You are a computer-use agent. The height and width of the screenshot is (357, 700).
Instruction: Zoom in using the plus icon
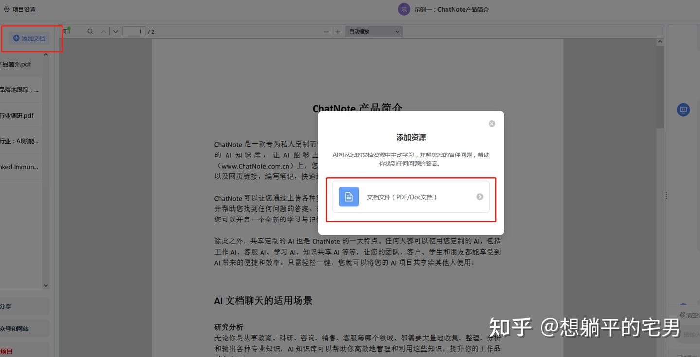pyautogui.click(x=338, y=31)
